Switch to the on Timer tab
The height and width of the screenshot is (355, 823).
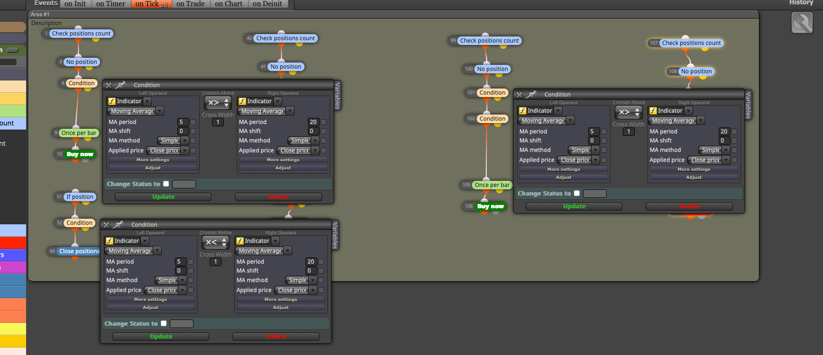pyautogui.click(x=111, y=4)
